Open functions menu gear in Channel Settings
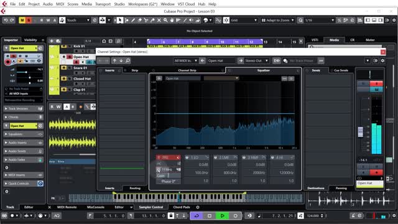The width and height of the screenshot is (398, 224). [x=382, y=61]
